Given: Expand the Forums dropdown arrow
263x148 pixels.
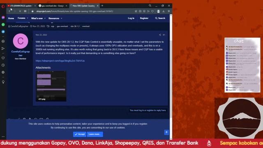Looking at the screenshot, I should tap(28, 18).
